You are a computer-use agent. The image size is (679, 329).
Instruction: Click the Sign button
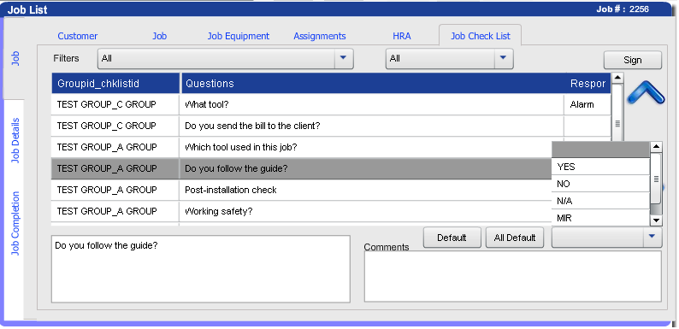(633, 60)
